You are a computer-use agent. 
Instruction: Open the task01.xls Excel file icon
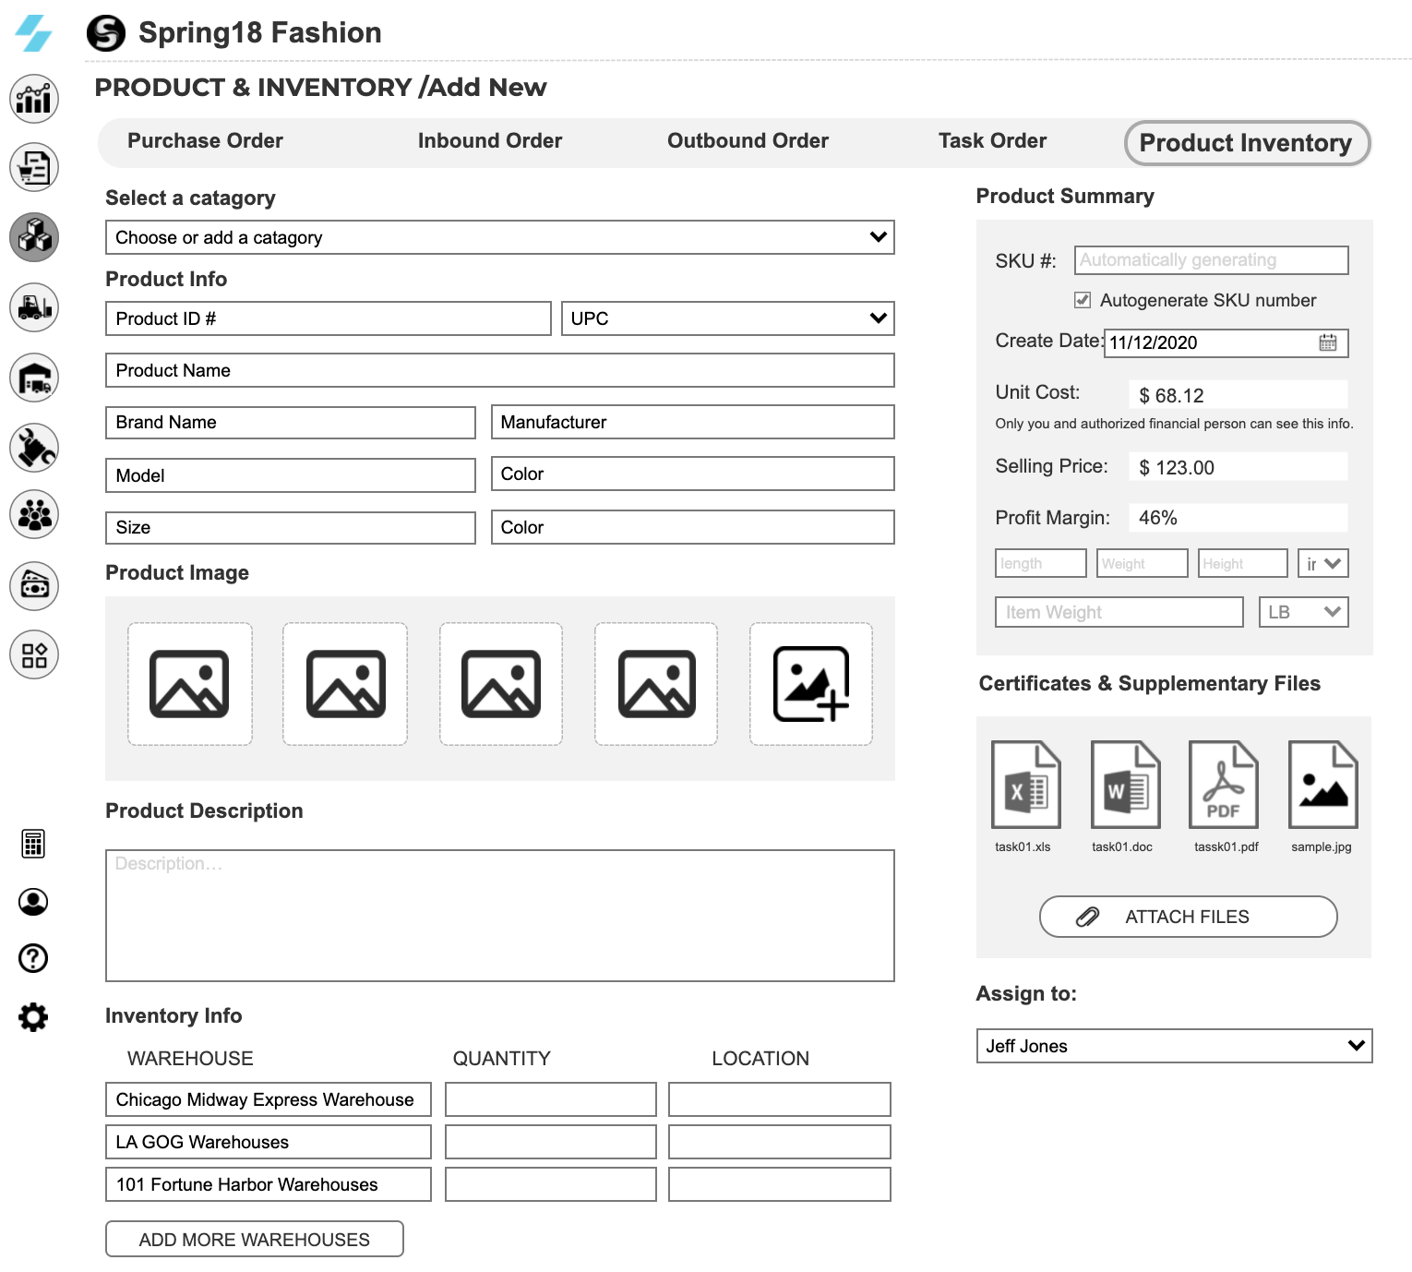[x=1025, y=785]
